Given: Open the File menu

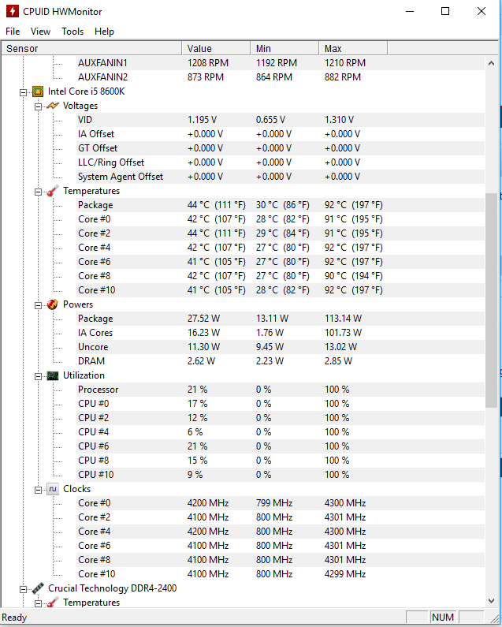Looking at the screenshot, I should point(13,32).
